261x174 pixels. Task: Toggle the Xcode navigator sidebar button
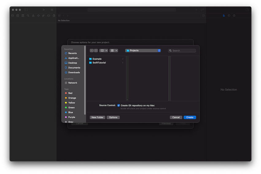[26, 10]
